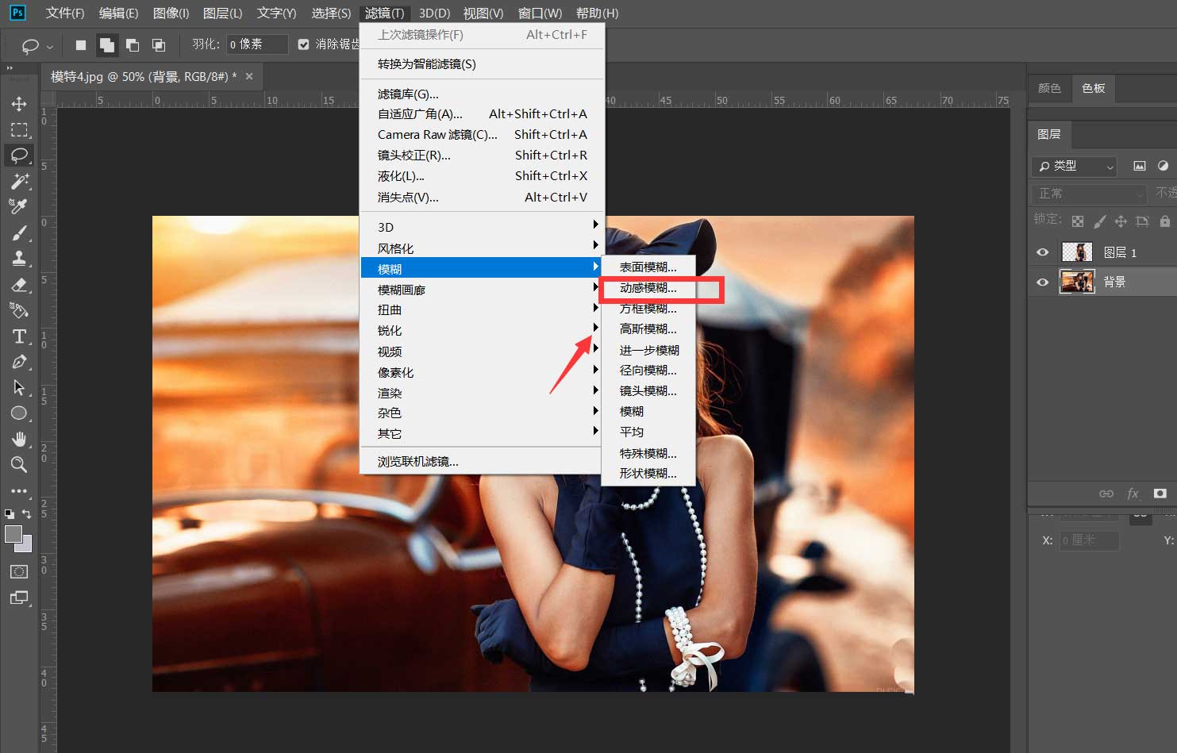Select the Brush tool

click(x=19, y=232)
